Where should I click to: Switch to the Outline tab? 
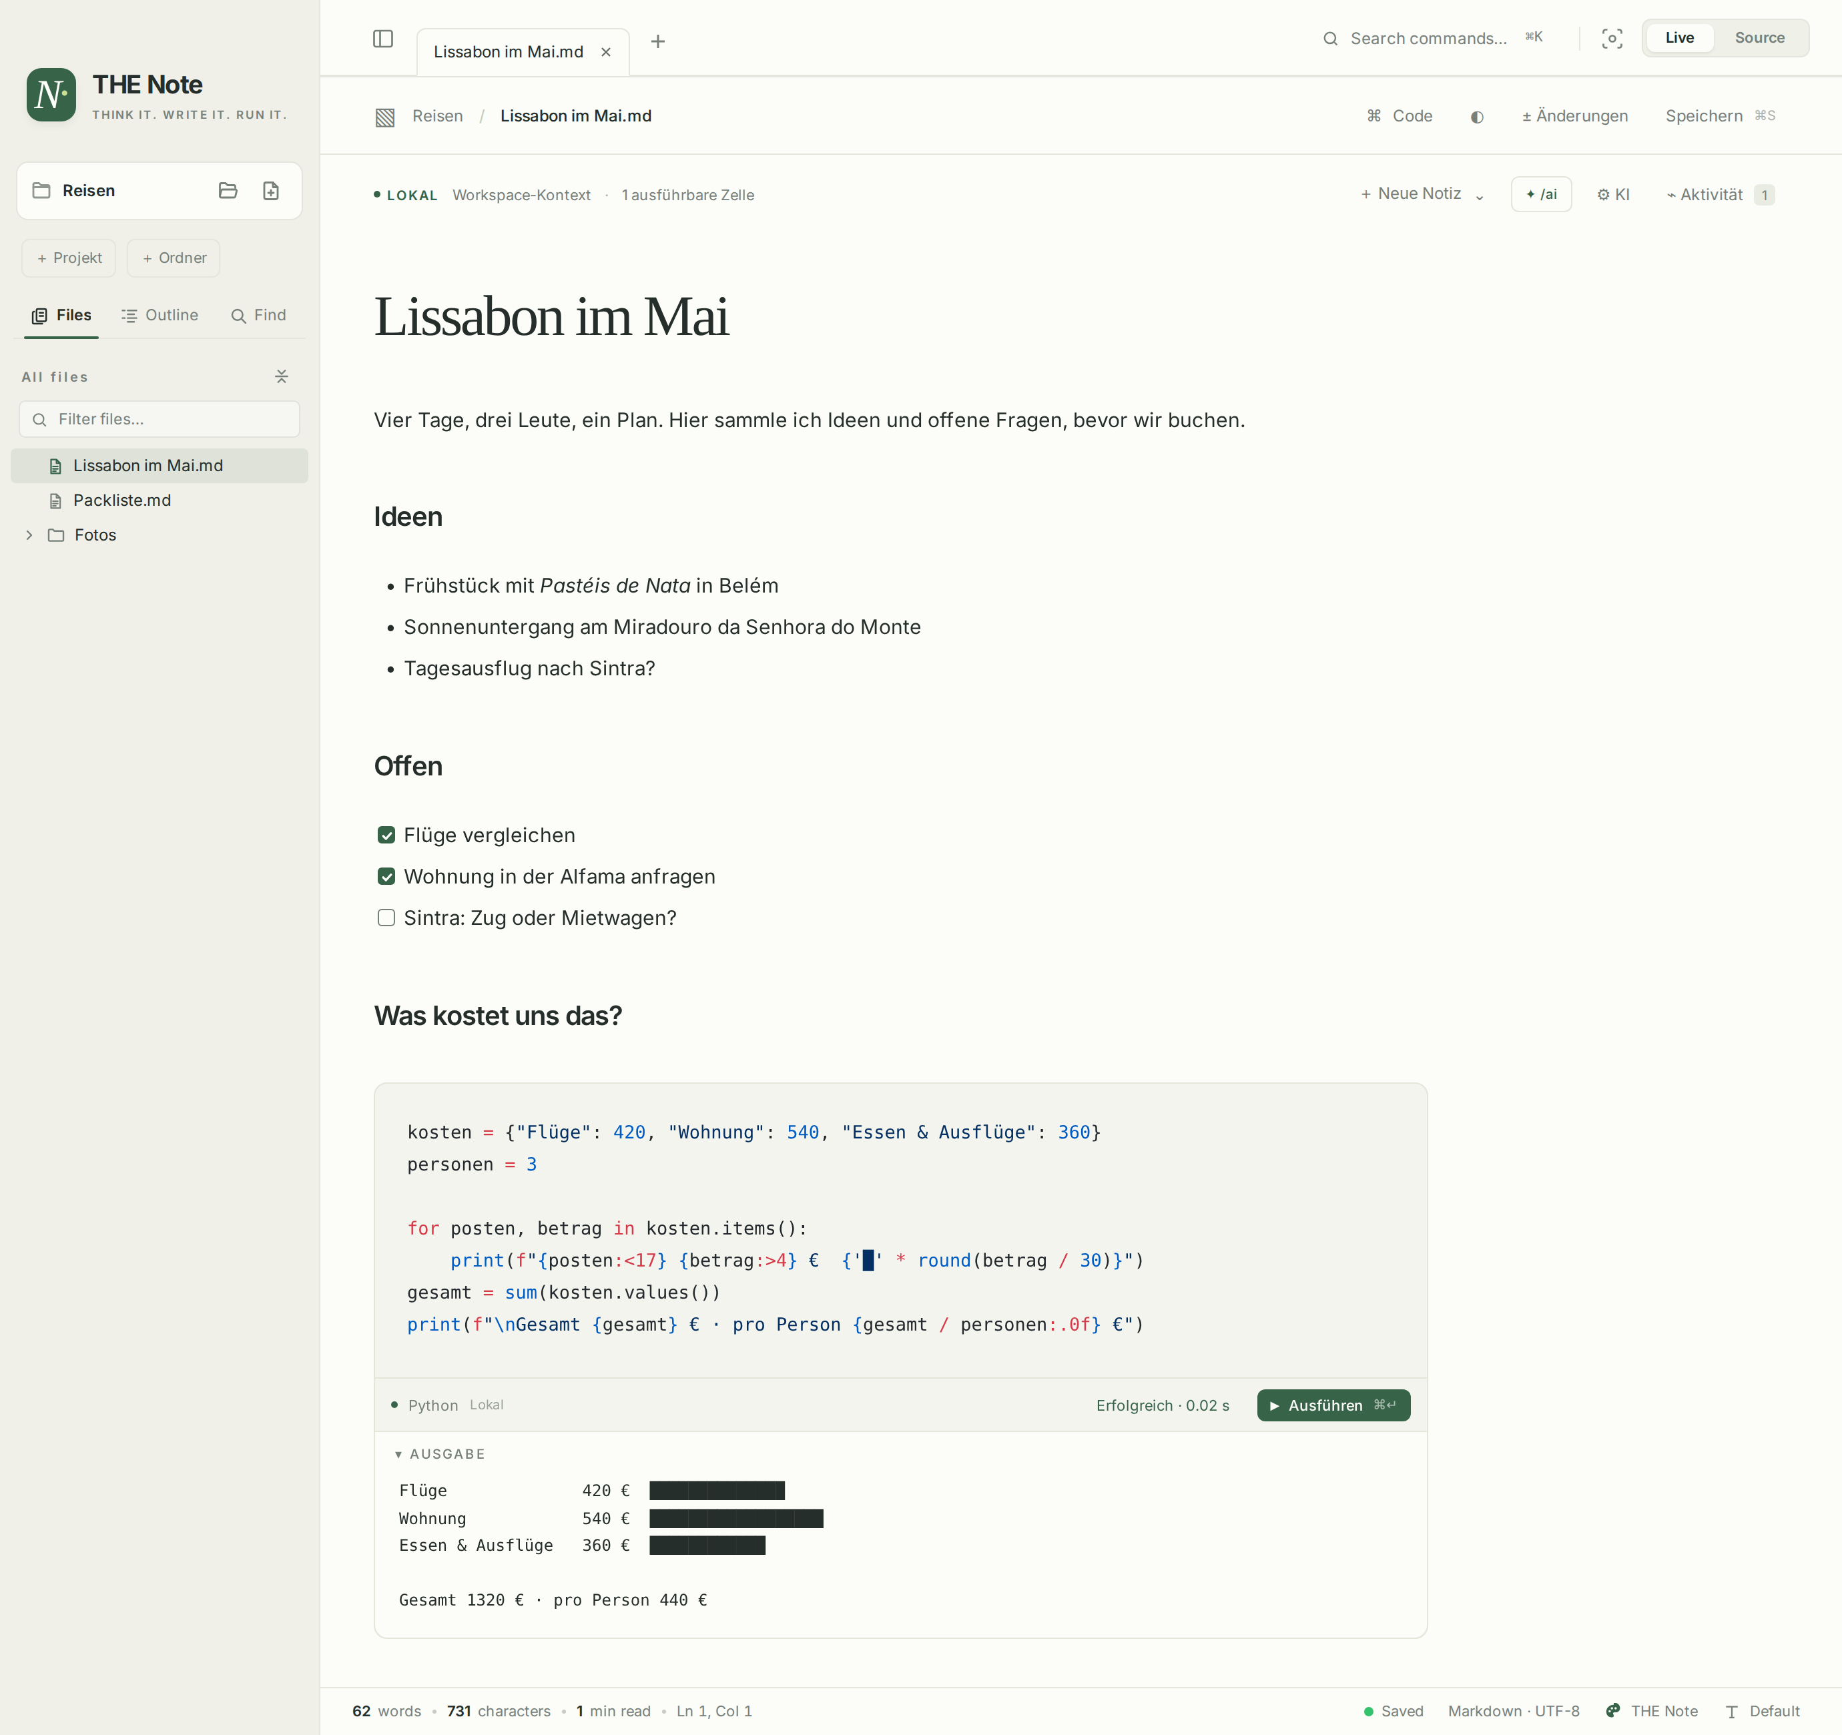pyautogui.click(x=160, y=315)
